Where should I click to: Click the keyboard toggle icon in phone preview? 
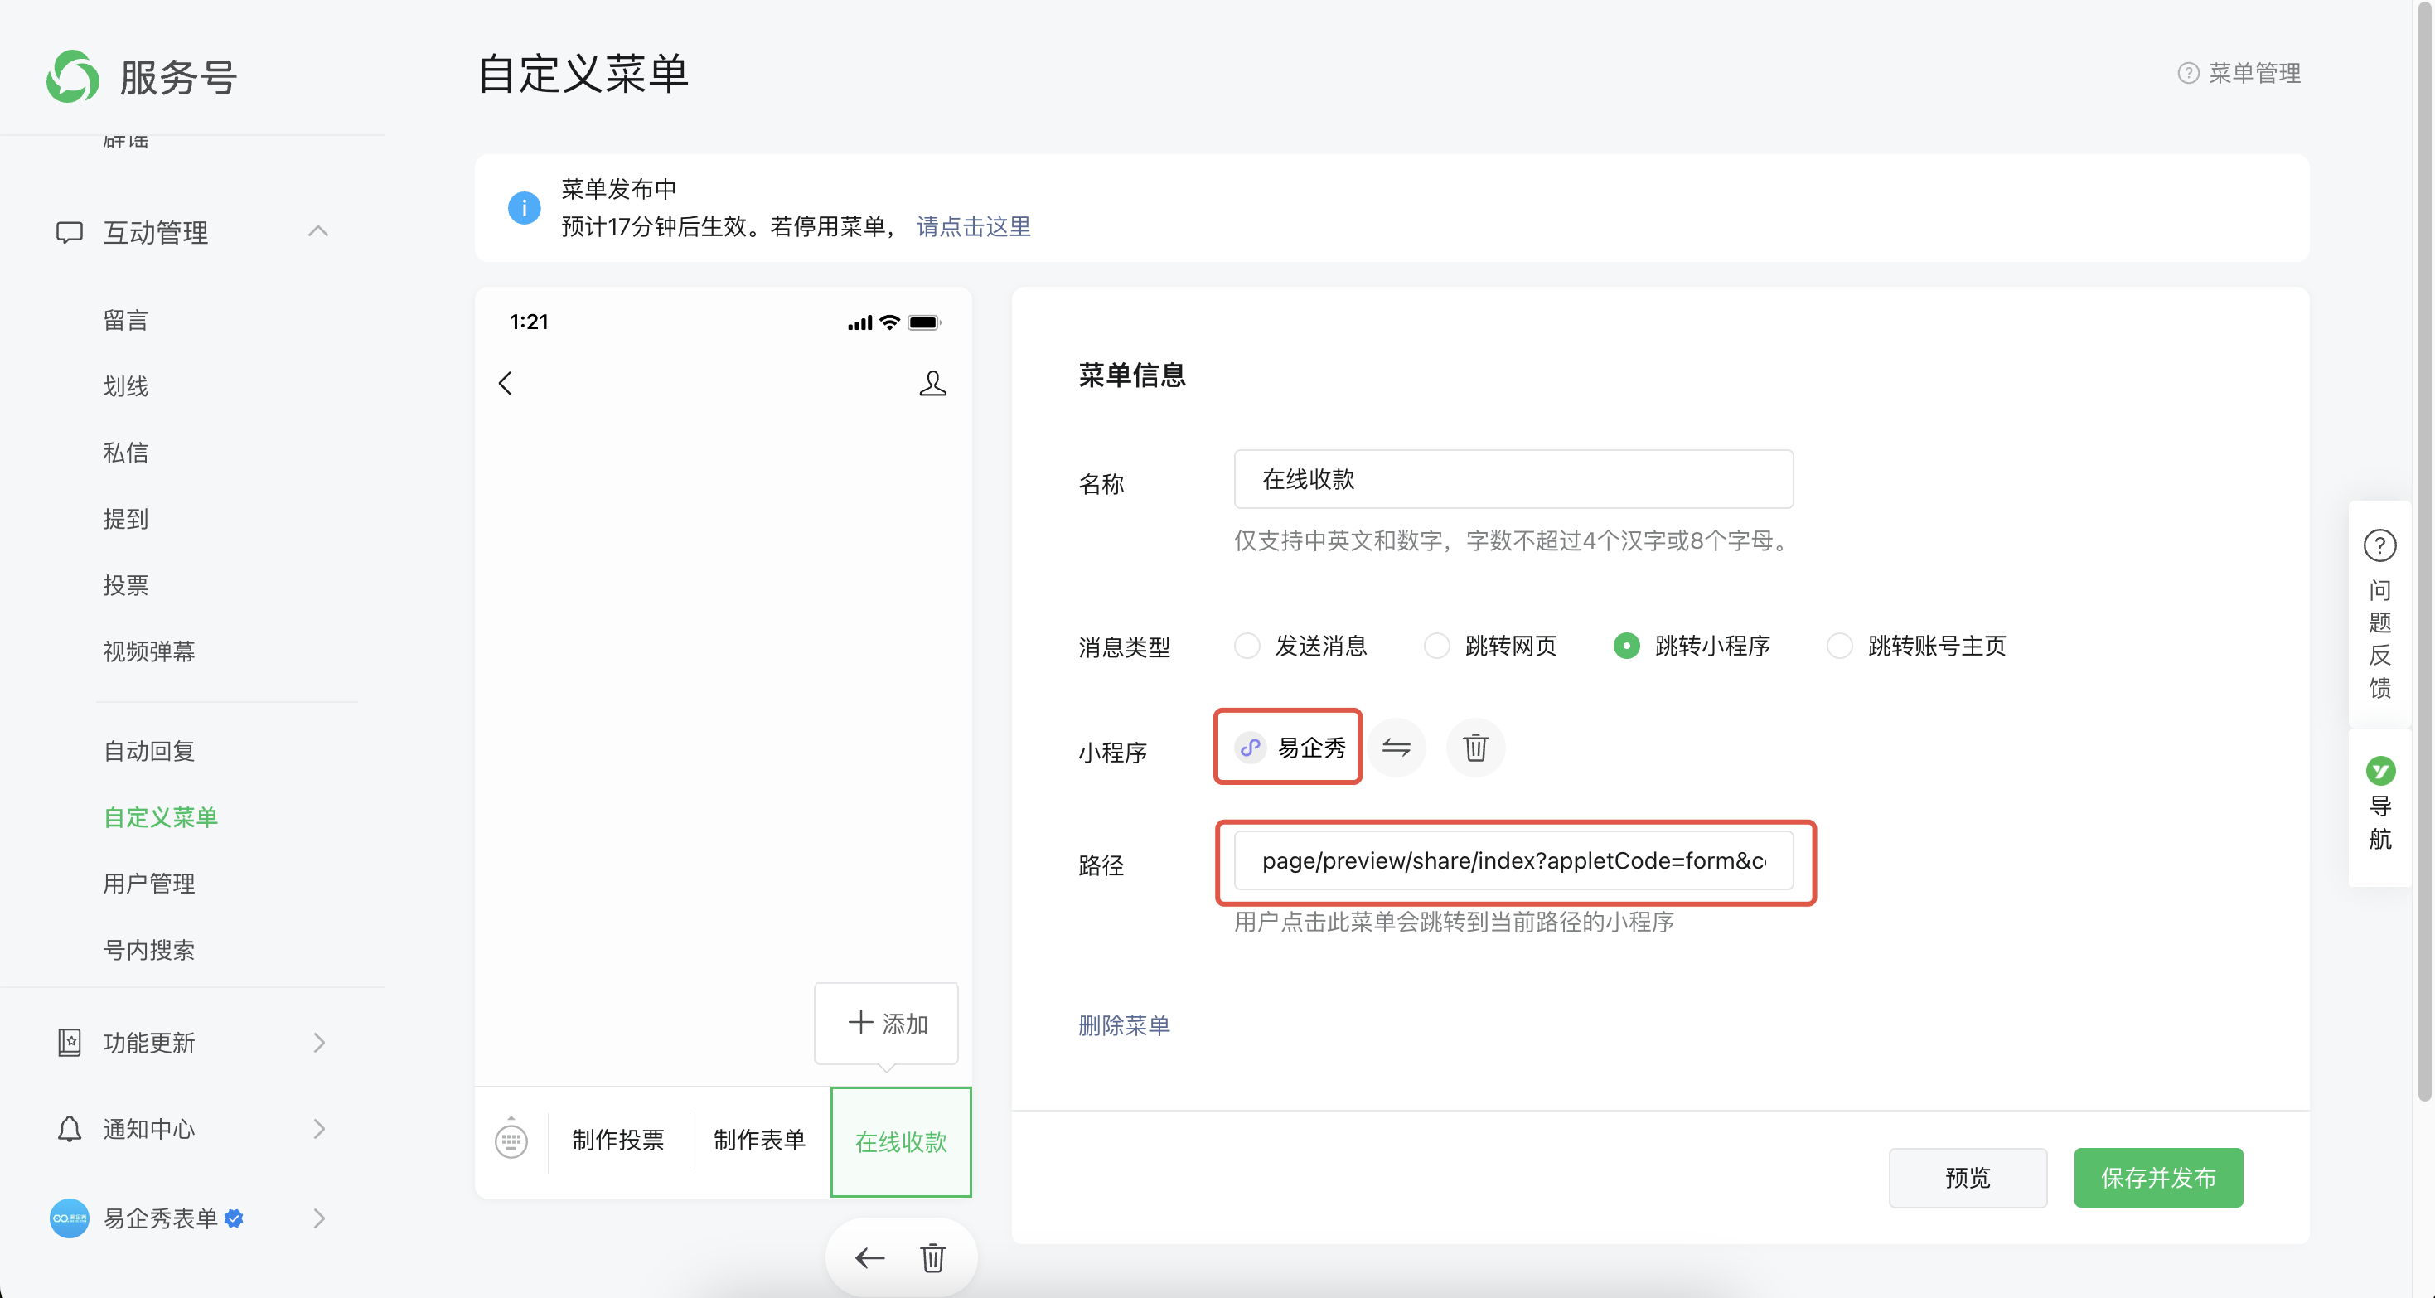pos(511,1141)
